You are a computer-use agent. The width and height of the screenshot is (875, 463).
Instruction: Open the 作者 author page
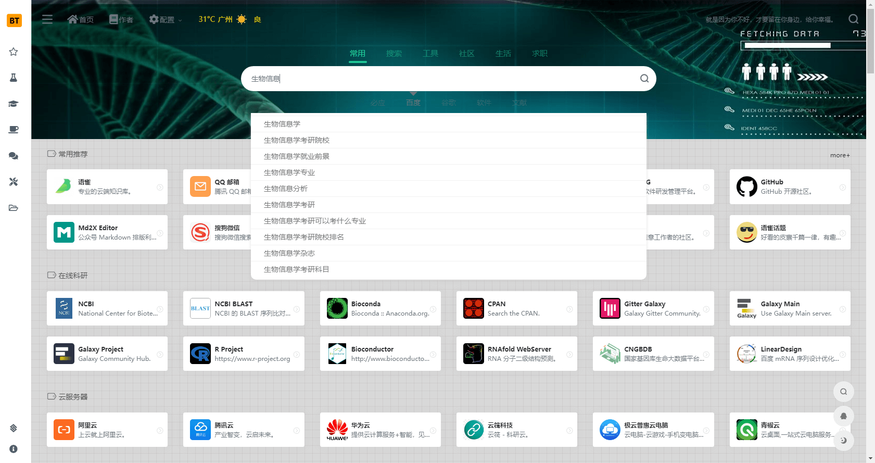pos(121,19)
